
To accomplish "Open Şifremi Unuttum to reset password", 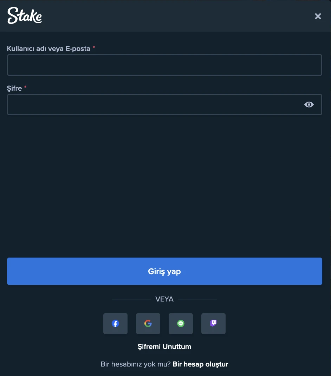I will (x=164, y=346).
